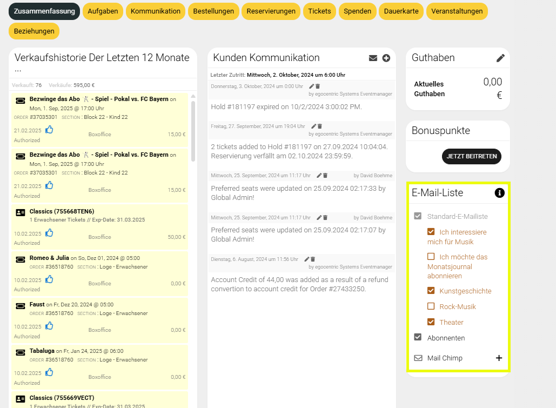Open the Faust order entry

(x=37, y=305)
